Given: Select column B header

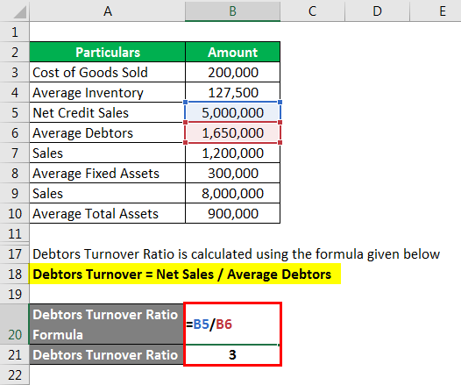Looking at the screenshot, I should [232, 11].
